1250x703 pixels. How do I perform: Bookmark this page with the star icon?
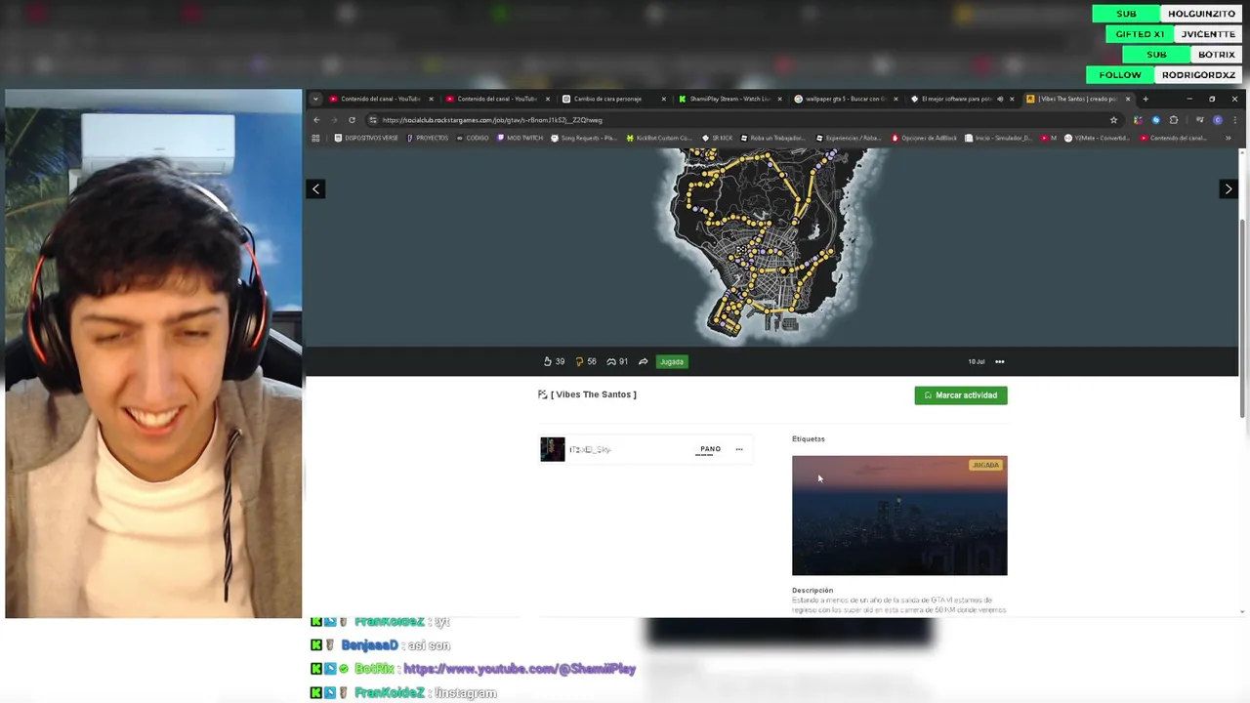1113,120
